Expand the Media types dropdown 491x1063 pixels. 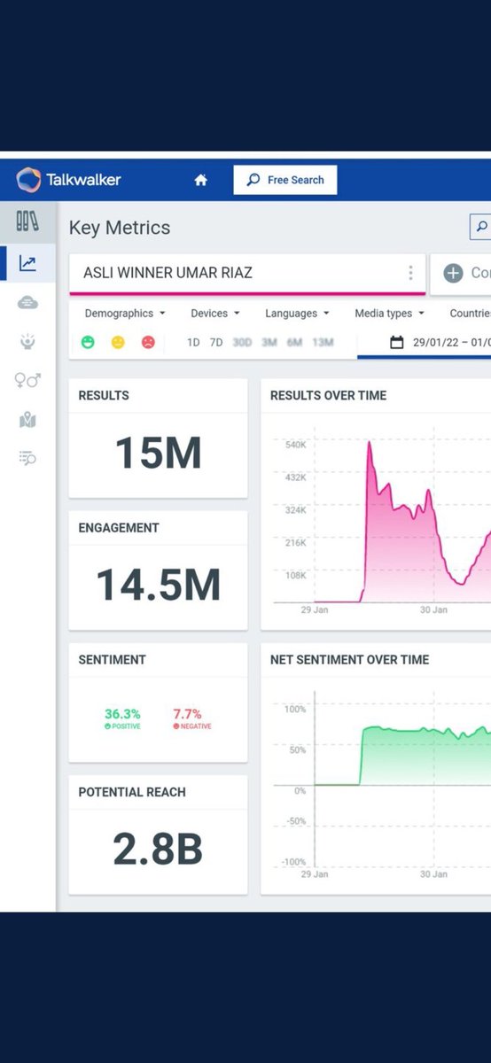[x=389, y=314]
